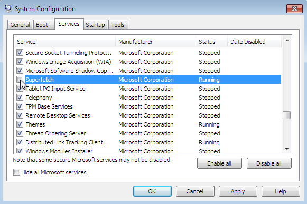Uncheck Secure Socket Tunneling Protocol service checkbox
The image size is (307, 204).
(x=20, y=53)
